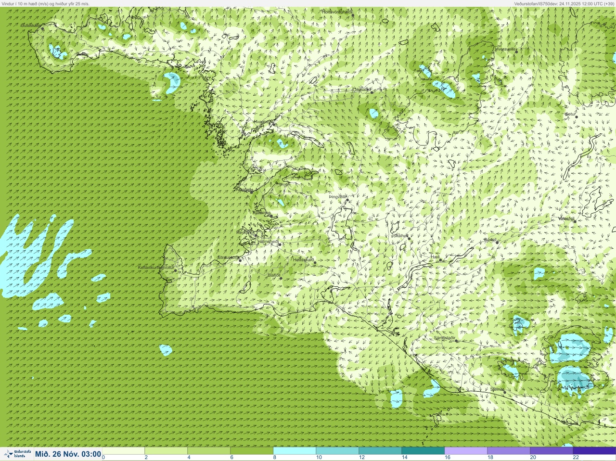Viewport: 616px width, 461px height.
Task: Click the 'Skálholt' map label
Action: pyautogui.click(x=400, y=235)
